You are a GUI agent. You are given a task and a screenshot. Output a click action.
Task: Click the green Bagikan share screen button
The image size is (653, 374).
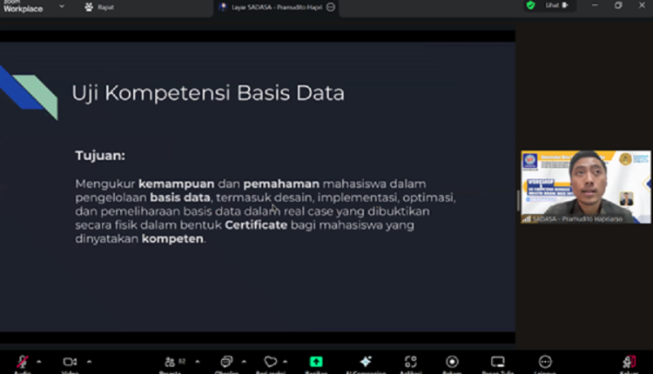pyautogui.click(x=316, y=362)
